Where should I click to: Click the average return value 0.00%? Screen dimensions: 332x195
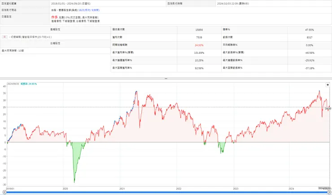coord(310,45)
